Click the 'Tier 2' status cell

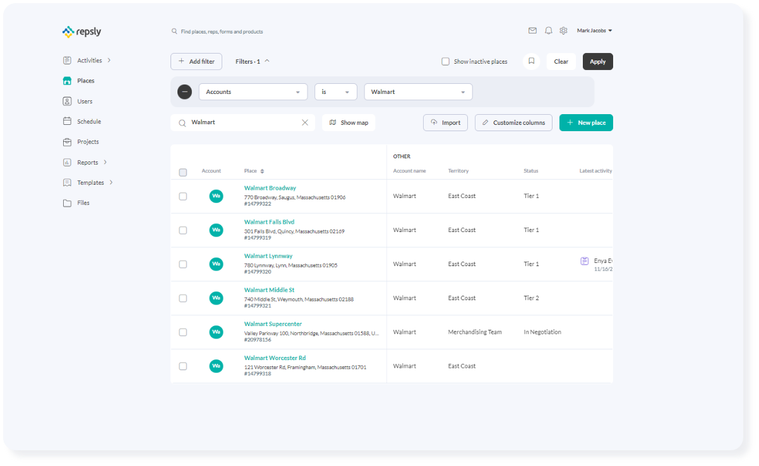click(532, 298)
